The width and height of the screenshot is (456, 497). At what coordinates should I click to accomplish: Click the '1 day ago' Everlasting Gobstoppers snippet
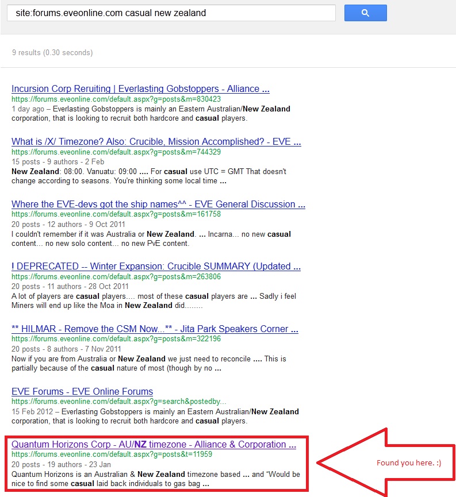(x=151, y=113)
